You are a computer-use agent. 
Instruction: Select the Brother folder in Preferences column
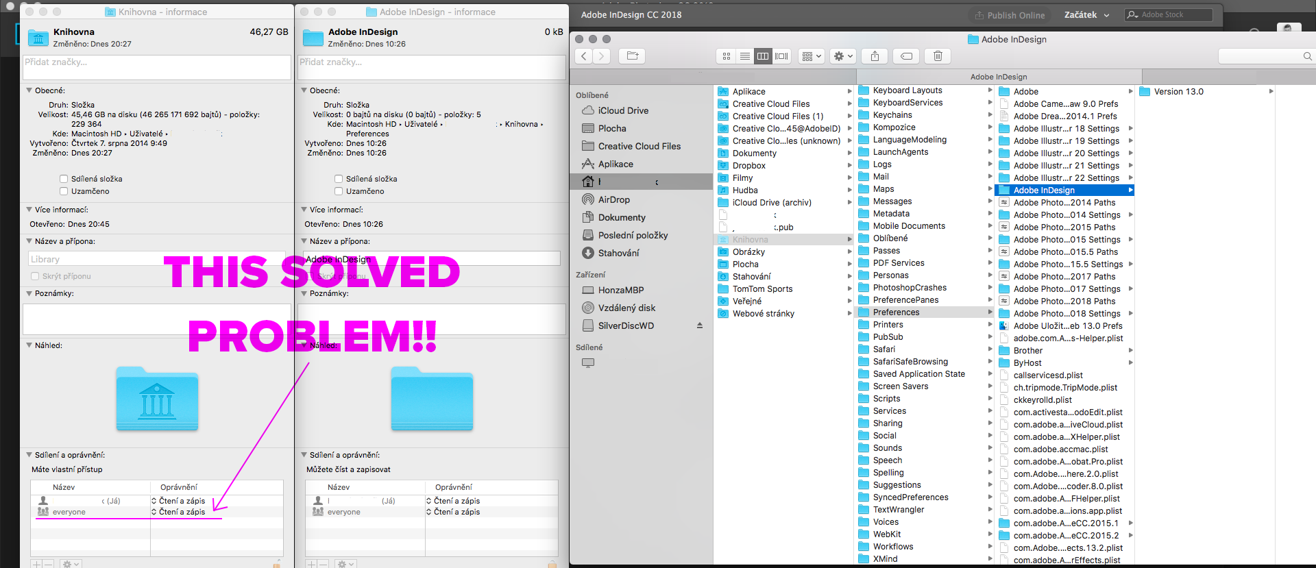(1064, 351)
